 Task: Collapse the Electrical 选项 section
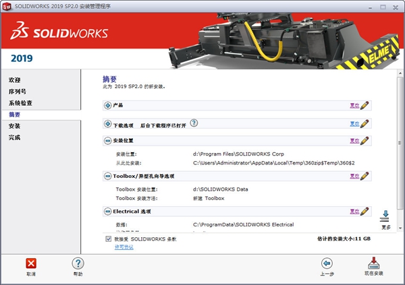(107, 212)
